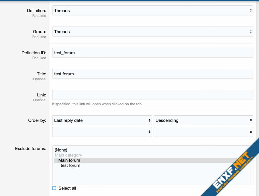Click the Definition ID input field
This screenshot has width=259, height=196.
point(152,53)
